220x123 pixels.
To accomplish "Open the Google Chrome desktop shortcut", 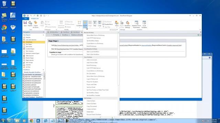I will tap(4, 29).
